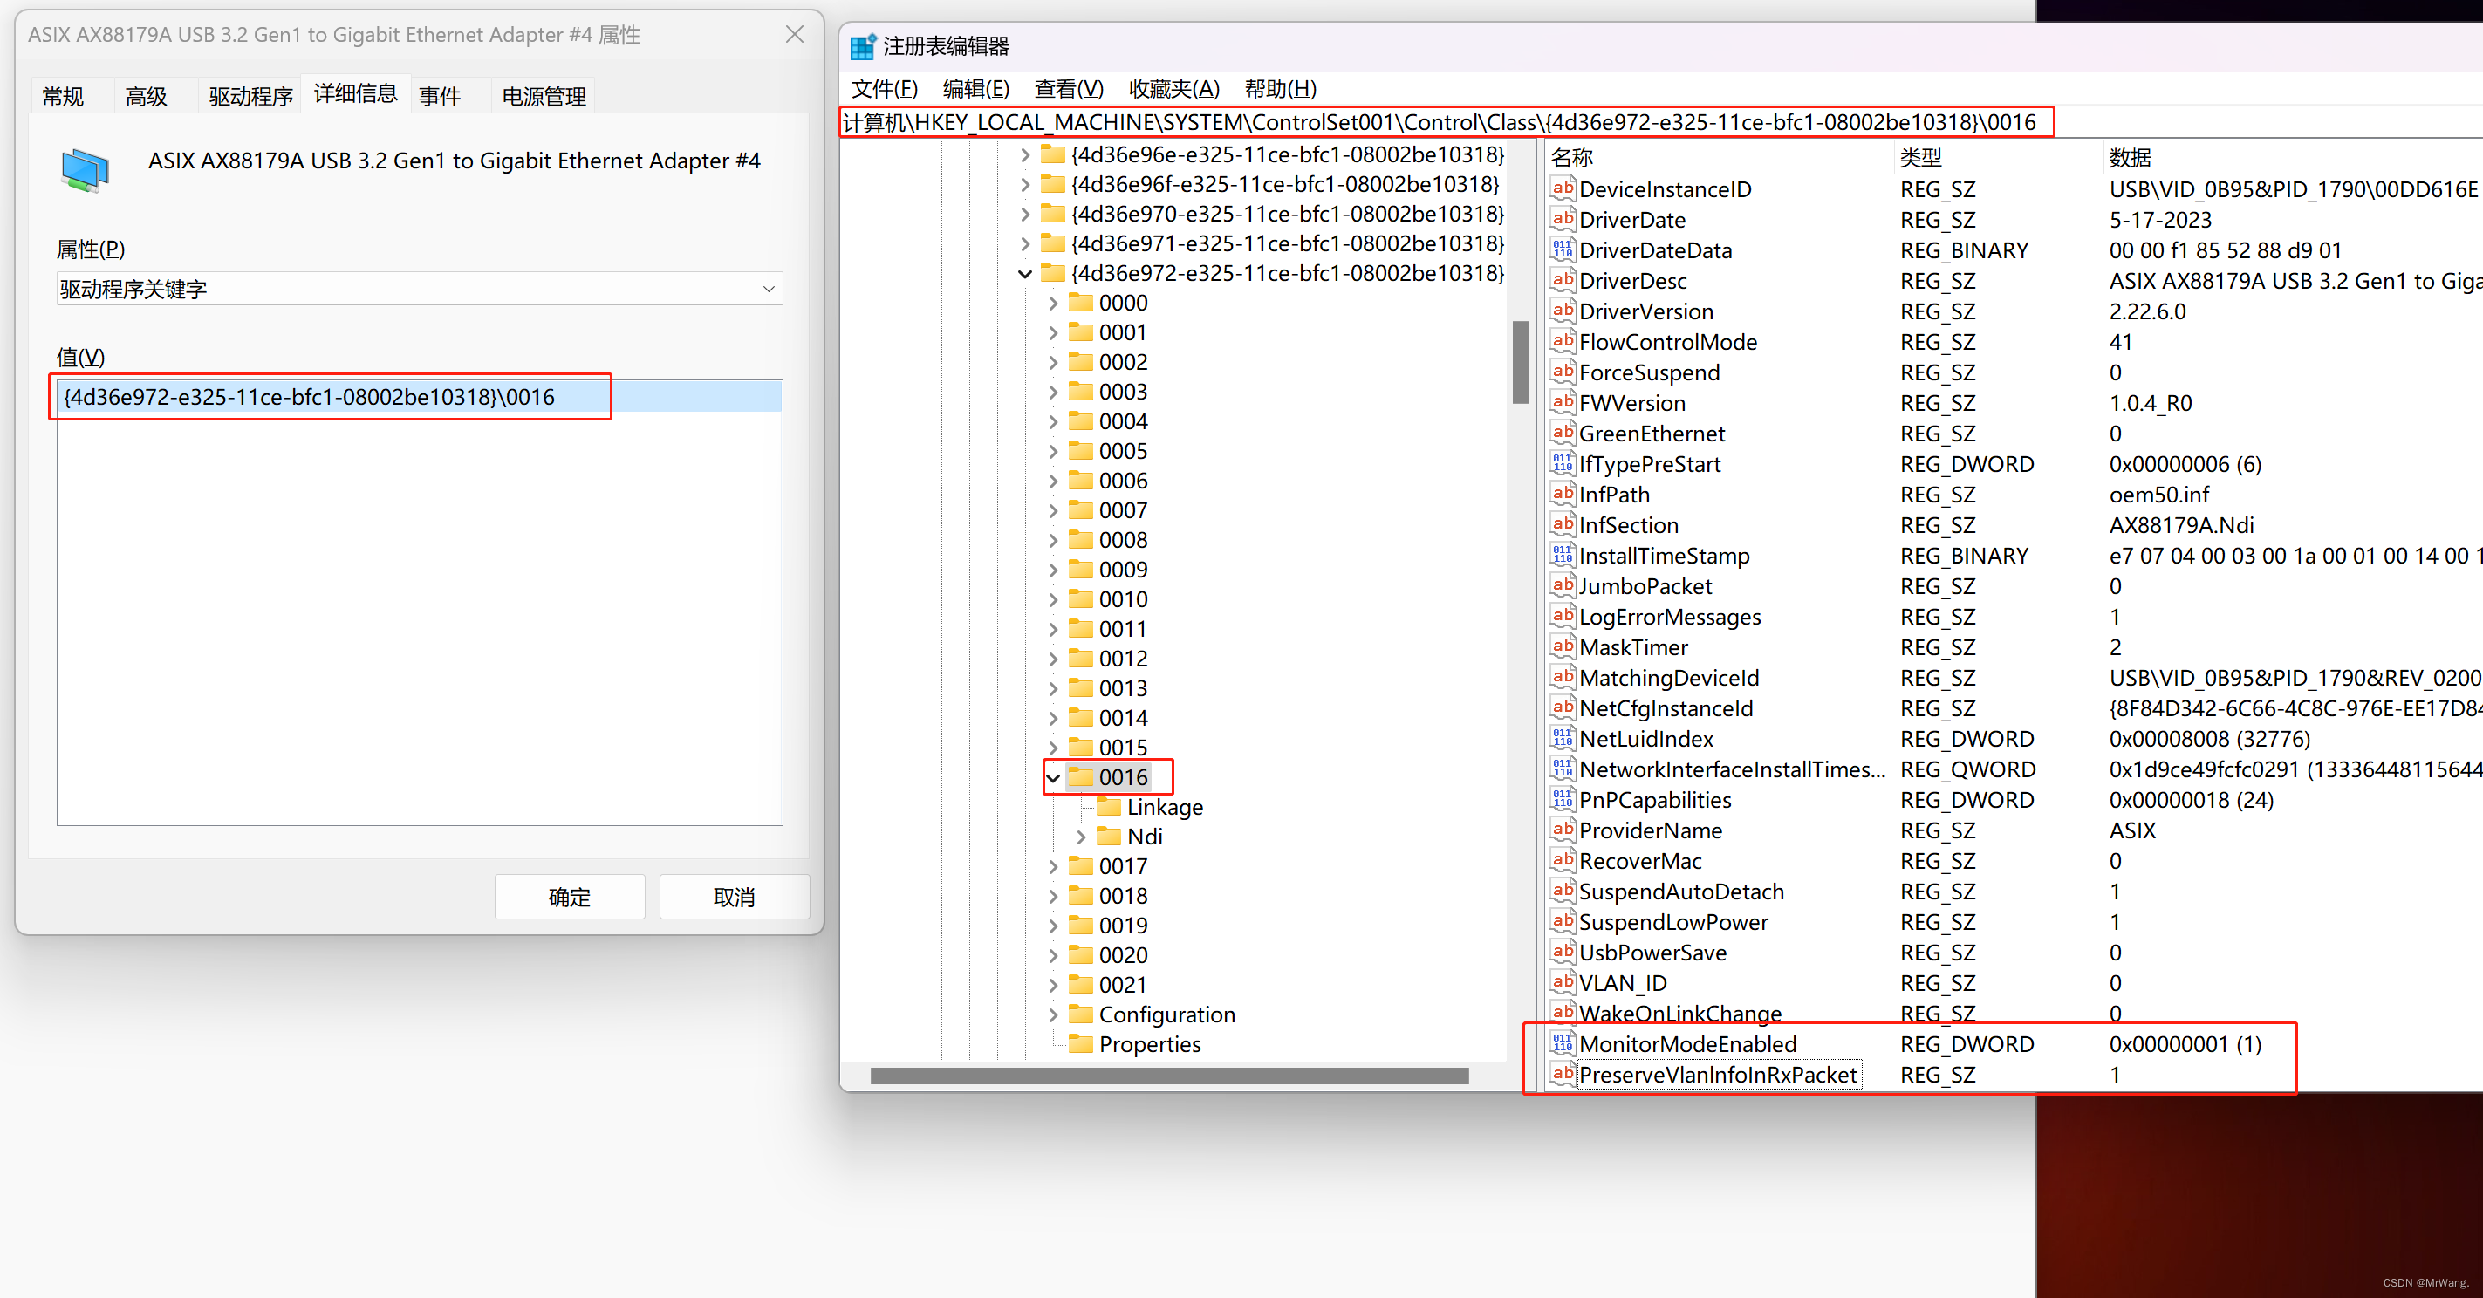The height and width of the screenshot is (1298, 2483).
Task: Open the 文件(F) menu
Action: pos(884,89)
